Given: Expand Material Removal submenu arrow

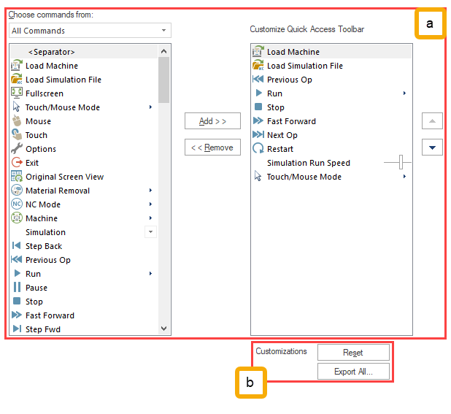Looking at the screenshot, I should (151, 191).
